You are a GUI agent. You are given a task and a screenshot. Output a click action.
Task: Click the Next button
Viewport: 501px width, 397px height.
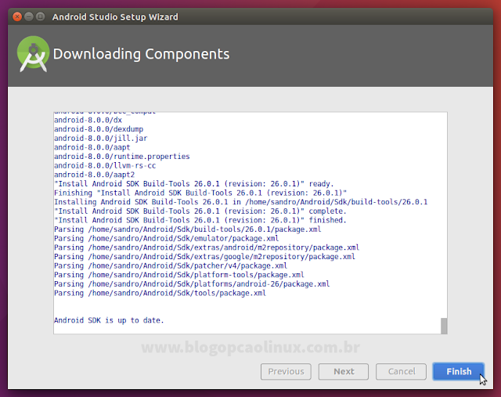[344, 371]
